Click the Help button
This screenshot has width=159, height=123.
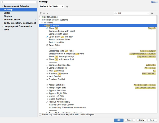152,120
